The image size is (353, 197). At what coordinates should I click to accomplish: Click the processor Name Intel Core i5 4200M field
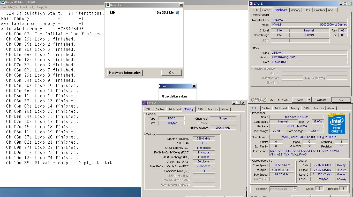click(296, 117)
